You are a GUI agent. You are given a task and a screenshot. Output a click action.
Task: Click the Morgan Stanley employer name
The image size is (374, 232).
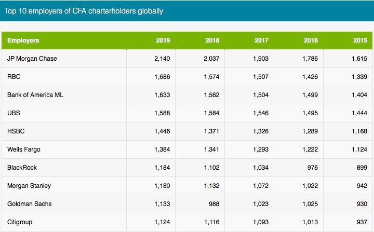pos(29,186)
